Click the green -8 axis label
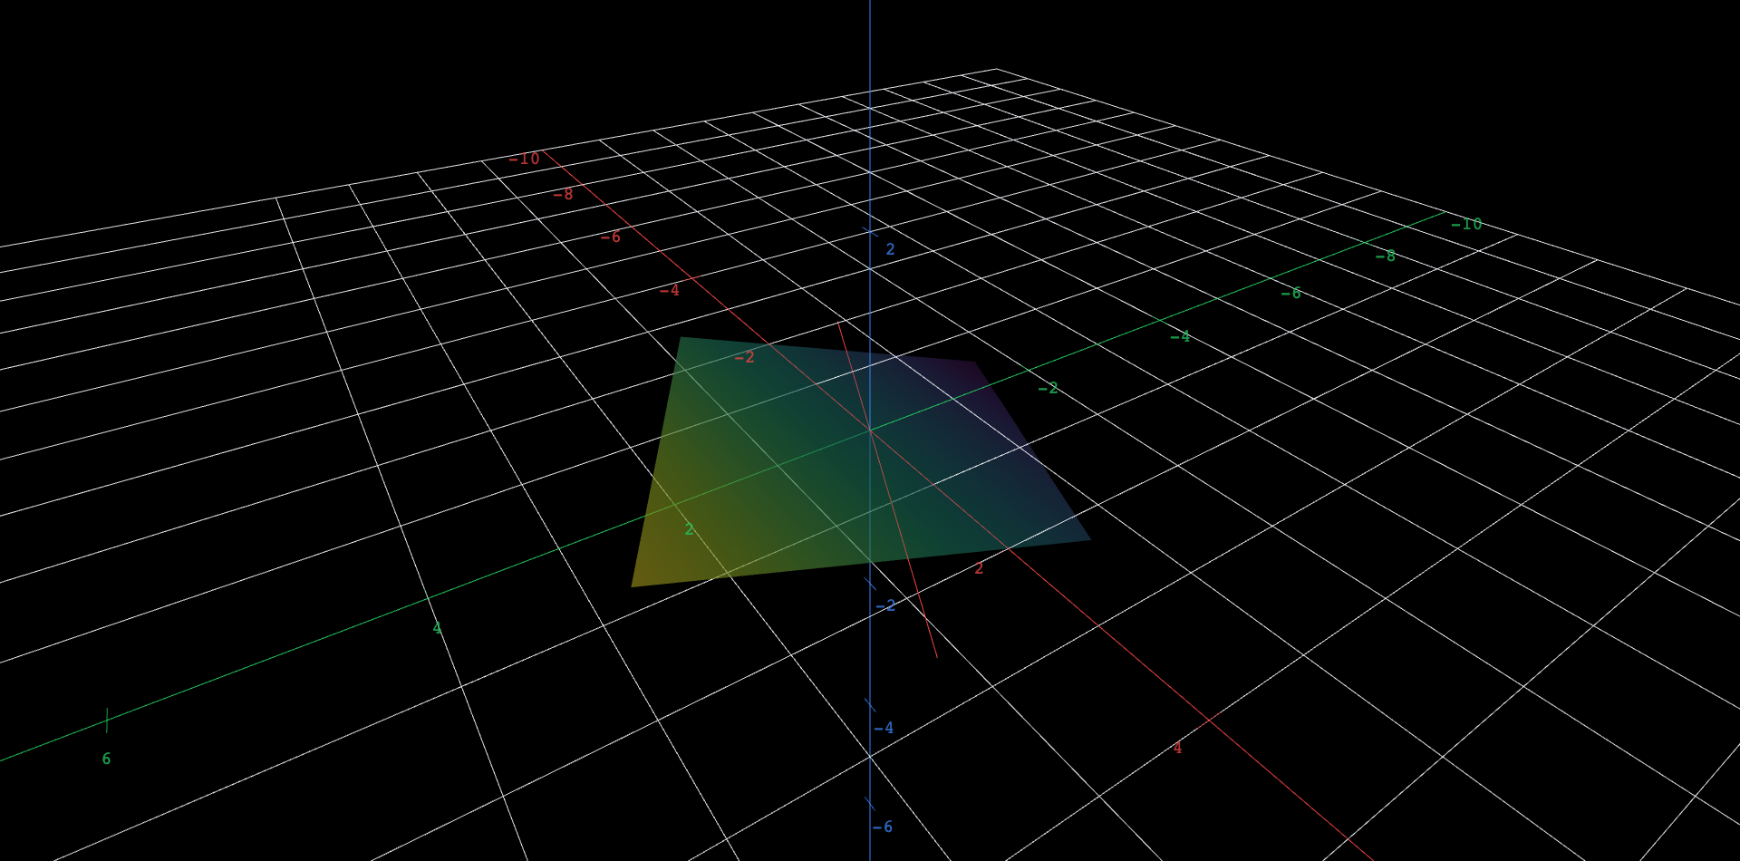Viewport: 1740px width, 861px height. (x=1385, y=256)
